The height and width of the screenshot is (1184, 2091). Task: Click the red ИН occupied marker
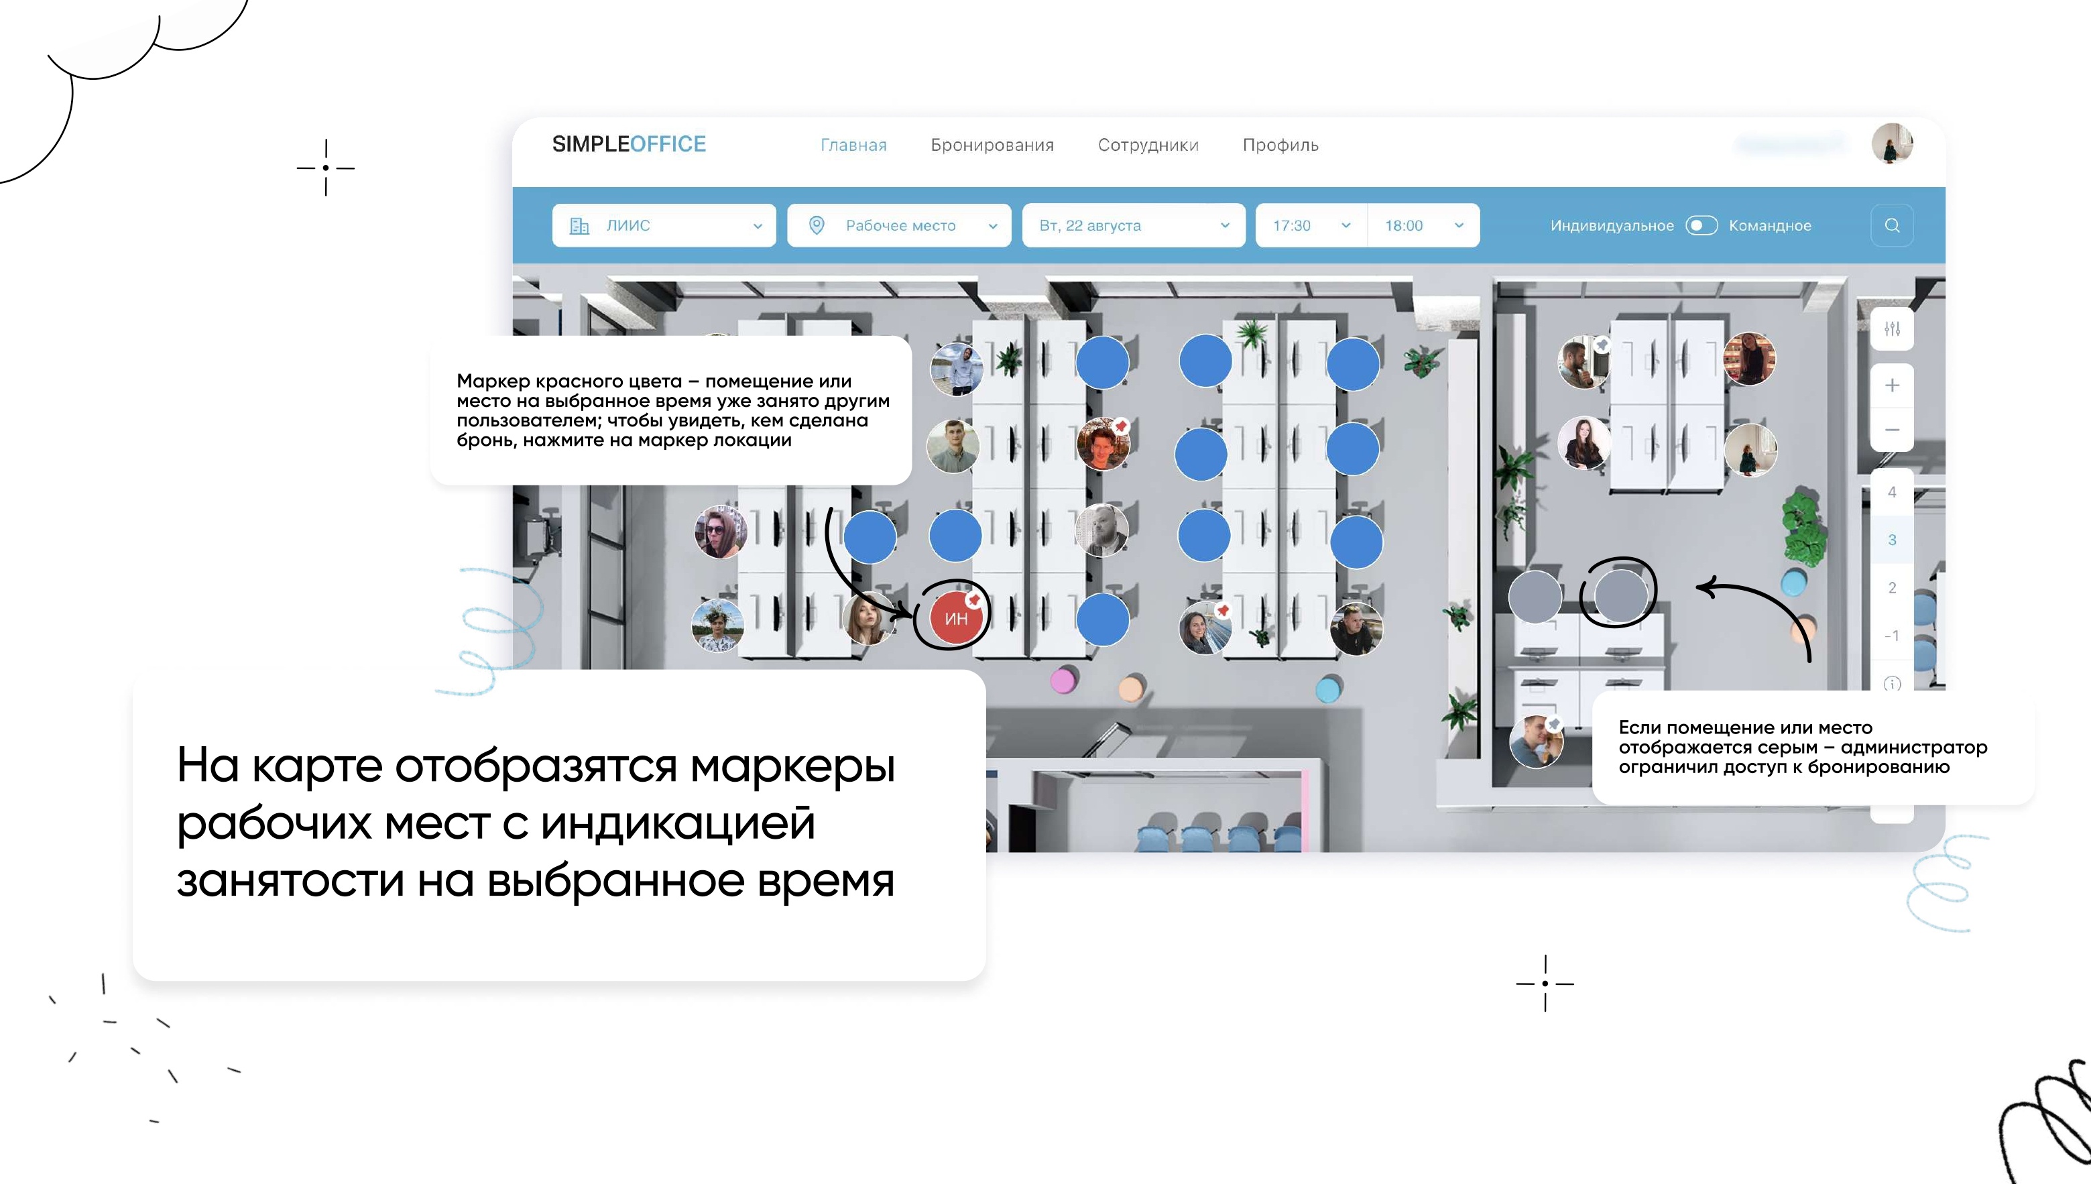coord(955,618)
